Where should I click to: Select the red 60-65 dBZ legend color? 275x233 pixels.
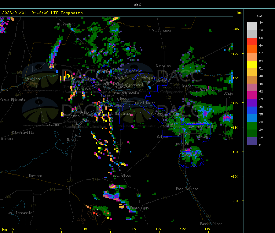coord(252,42)
